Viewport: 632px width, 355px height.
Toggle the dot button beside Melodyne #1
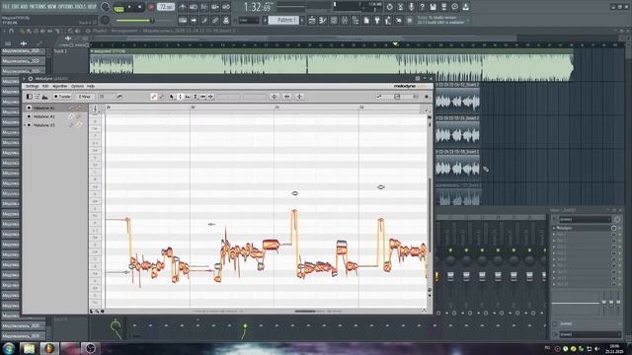(29, 107)
